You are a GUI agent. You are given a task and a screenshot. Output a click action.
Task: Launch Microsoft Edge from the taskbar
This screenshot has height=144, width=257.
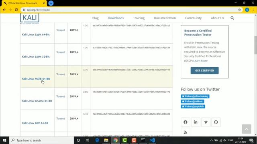click(97, 140)
